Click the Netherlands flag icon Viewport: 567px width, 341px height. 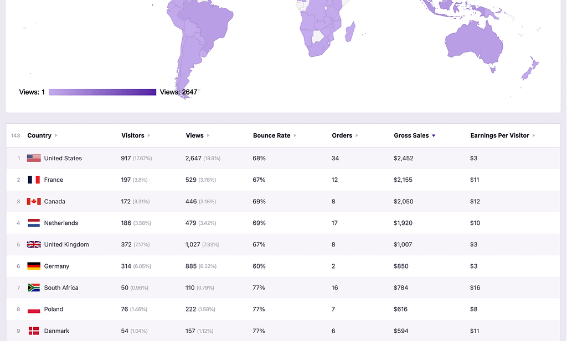[x=33, y=223]
